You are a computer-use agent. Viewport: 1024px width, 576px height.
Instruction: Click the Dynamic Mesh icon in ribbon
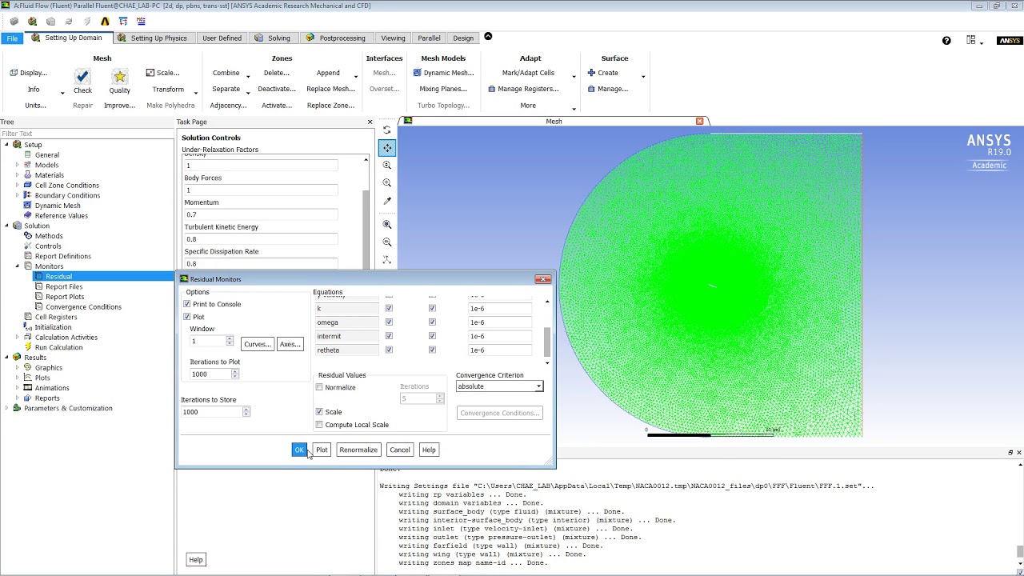[x=418, y=73]
